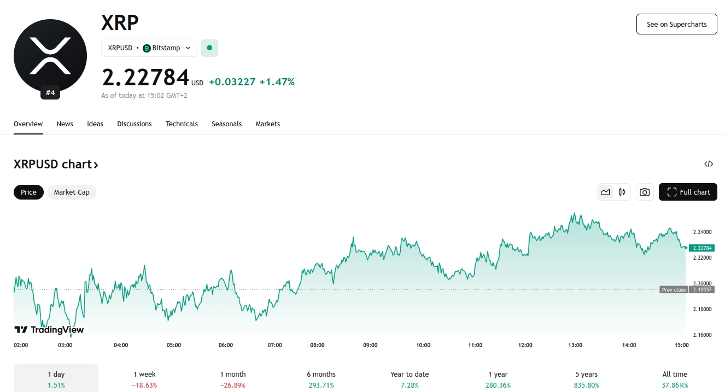Click the TradingView logo on chart
This screenshot has width=725, height=392.
(49, 330)
